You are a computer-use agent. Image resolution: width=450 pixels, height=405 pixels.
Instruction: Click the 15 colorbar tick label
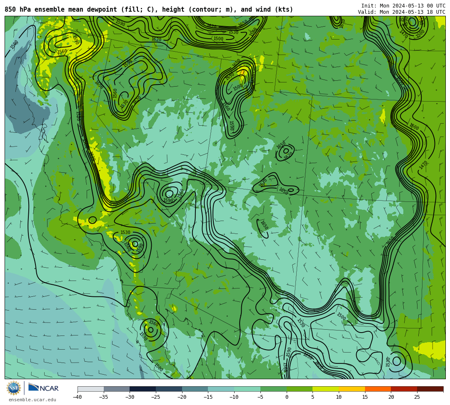[365, 397]
